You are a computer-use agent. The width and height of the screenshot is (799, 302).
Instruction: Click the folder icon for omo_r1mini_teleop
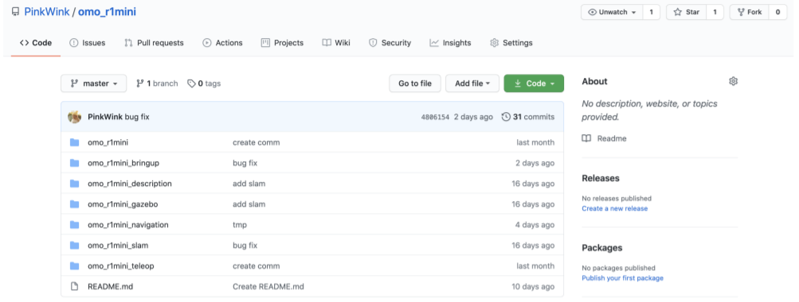(x=74, y=266)
